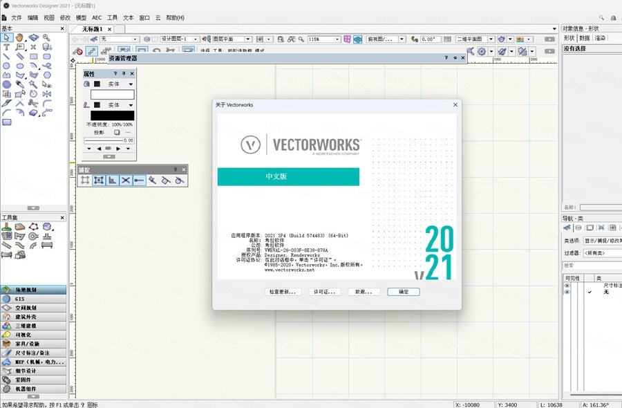Toggle Snap to Intersection in 捕捉 palette
Image resolution: width=622 pixels, height=408 pixels.
pos(126,180)
